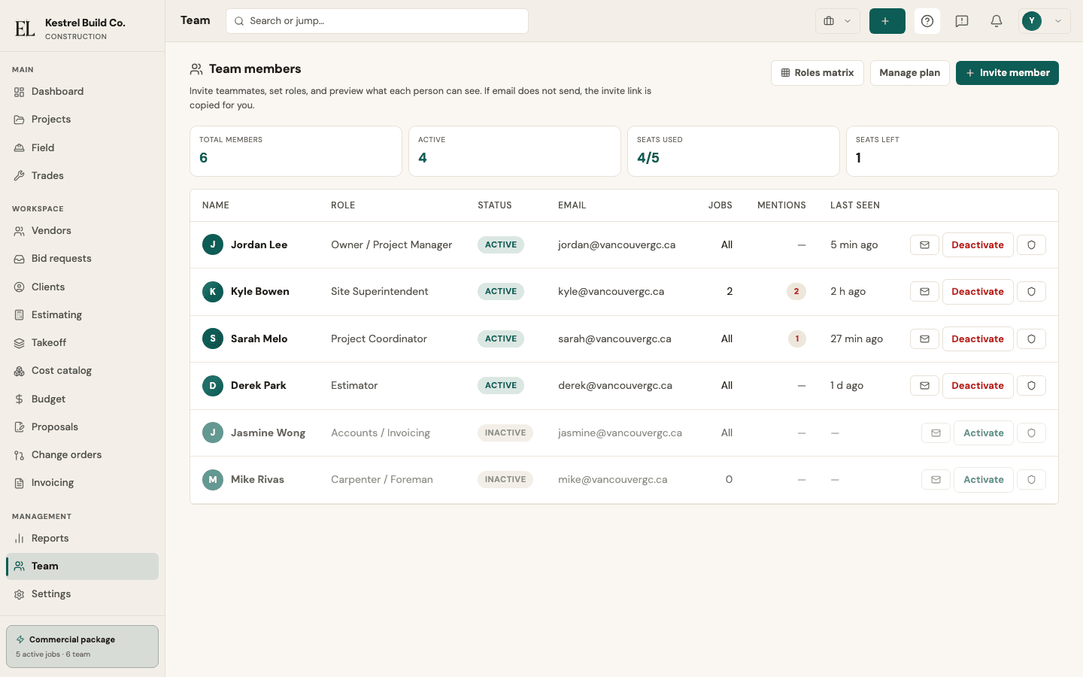1083x677 pixels.
Task: Open notifications bell icon
Action: [x=997, y=21]
